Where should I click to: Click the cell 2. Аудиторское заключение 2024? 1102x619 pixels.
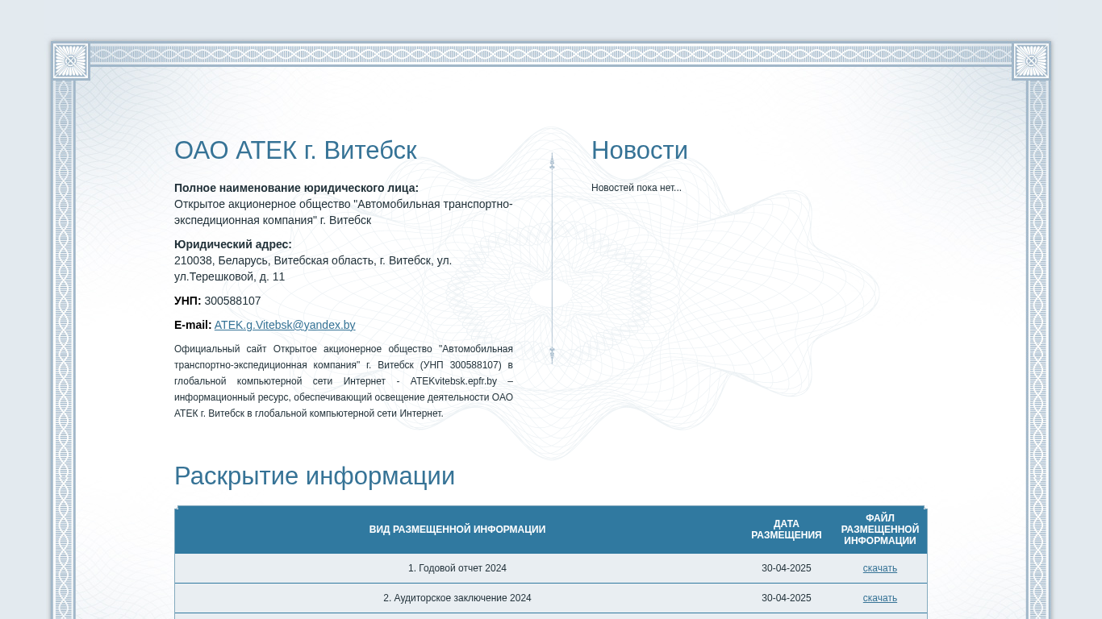click(457, 598)
